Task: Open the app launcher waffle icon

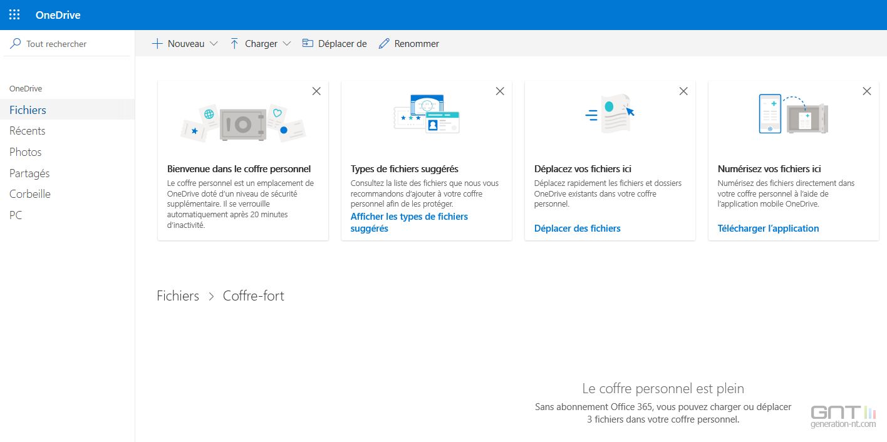Action: (x=14, y=15)
